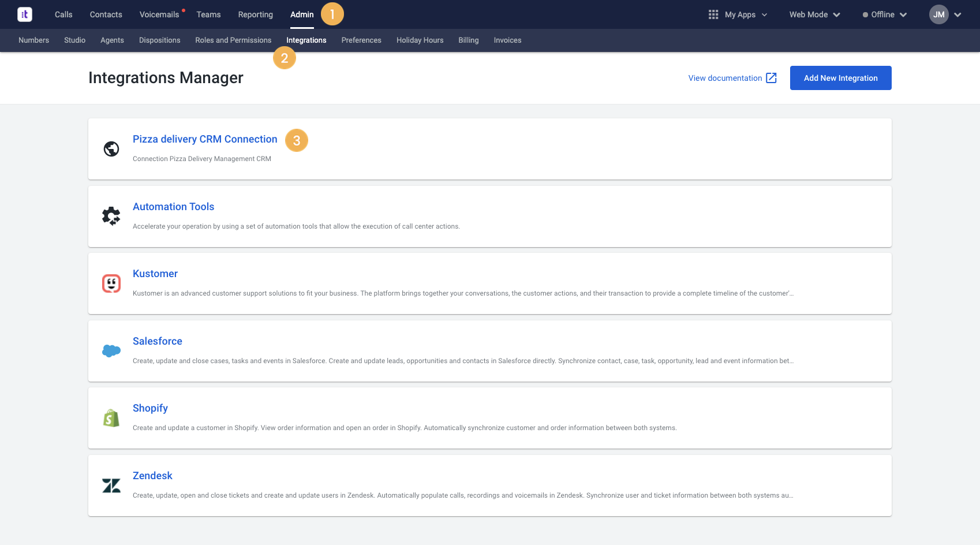Click the Shopify bag logo icon
980x545 pixels.
click(x=111, y=418)
